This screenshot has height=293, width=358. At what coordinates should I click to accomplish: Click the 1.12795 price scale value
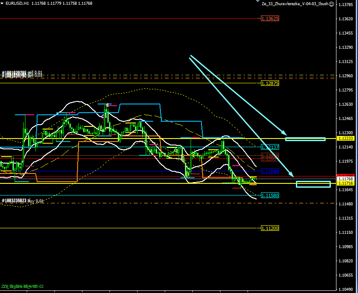pos(346,90)
